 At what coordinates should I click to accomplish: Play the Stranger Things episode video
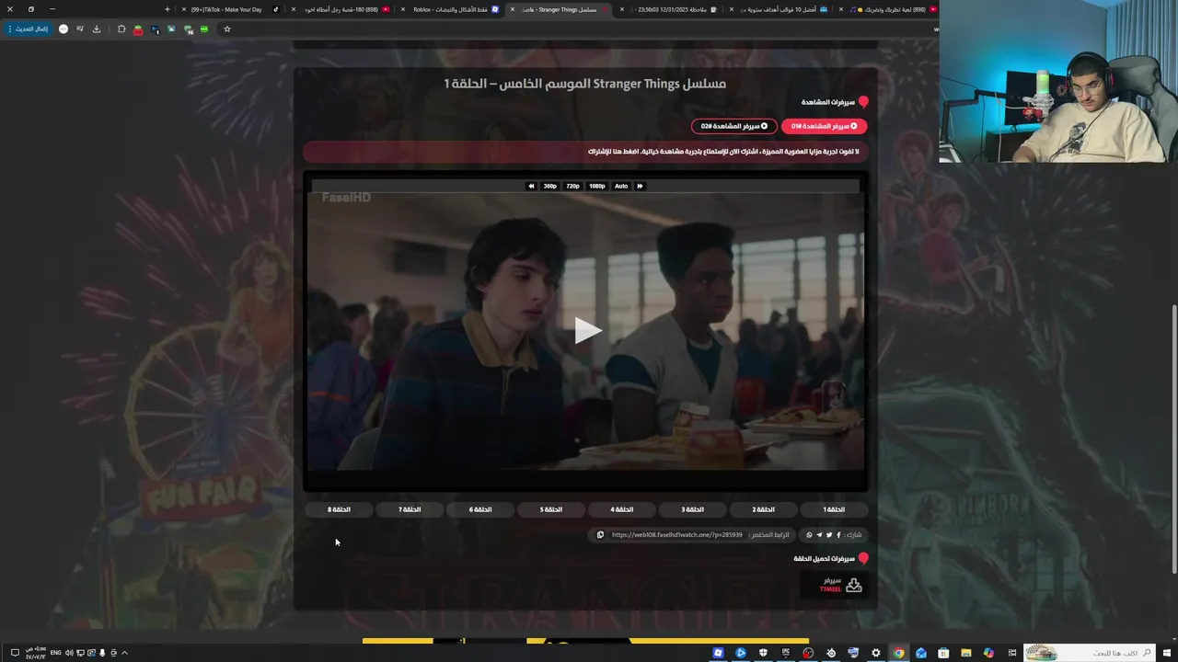(586, 330)
